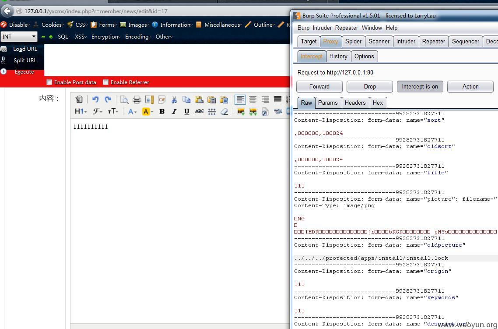Click the Action button

coord(470,86)
